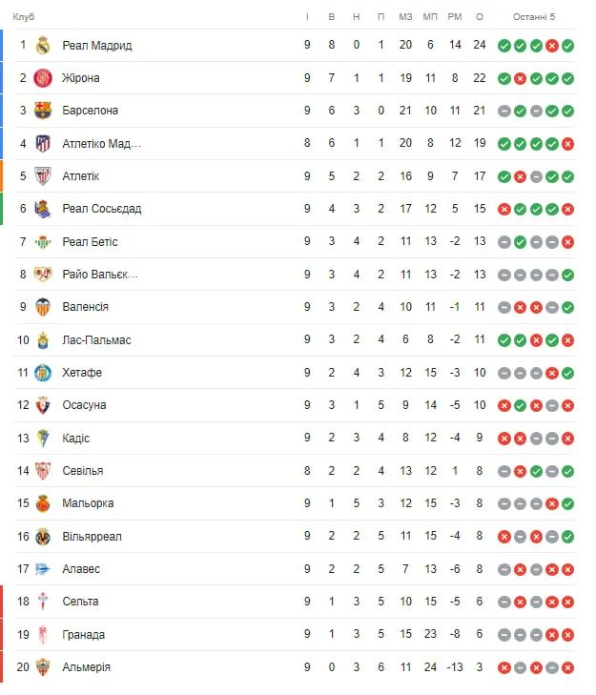
Task: Click the Atlético Madrid crest icon
Action: pyautogui.click(x=42, y=144)
